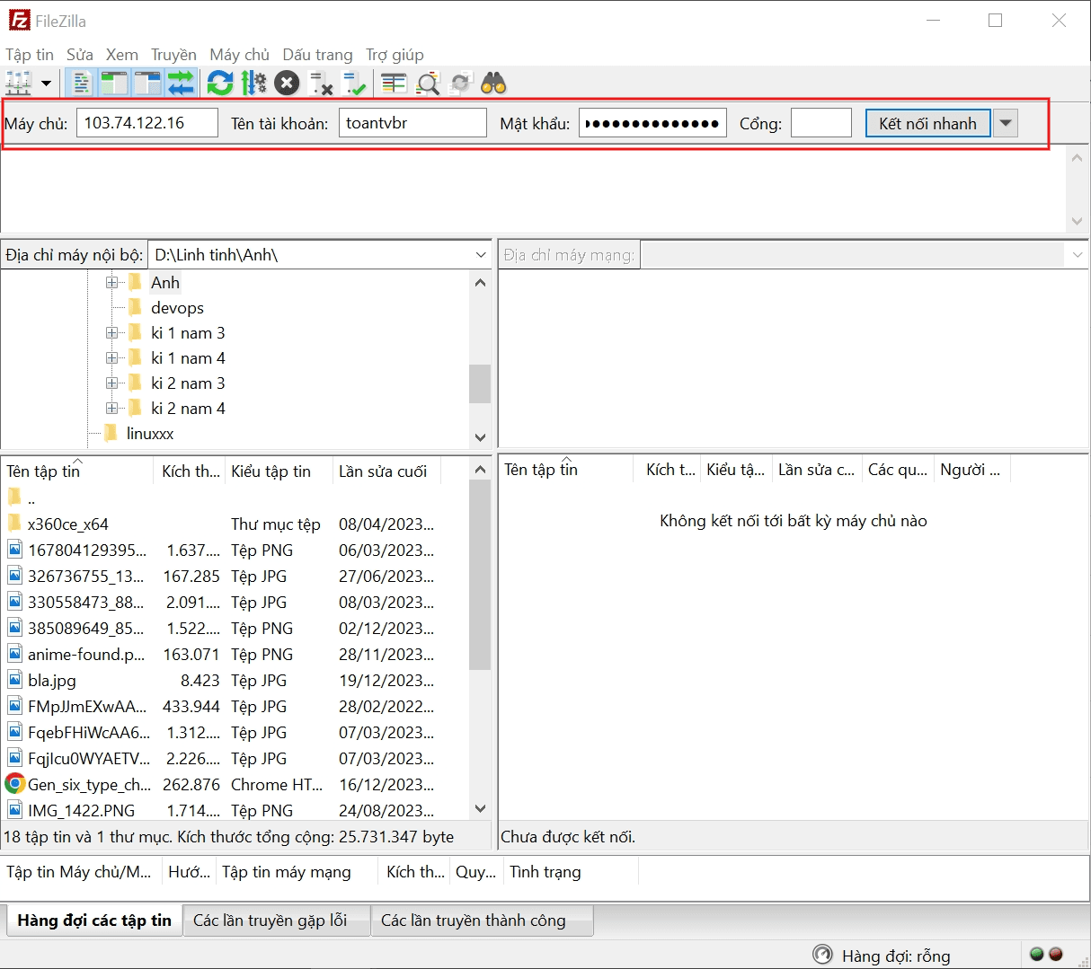This screenshot has width=1091, height=969.
Task: Toggle display of the message log
Action: (x=80, y=83)
